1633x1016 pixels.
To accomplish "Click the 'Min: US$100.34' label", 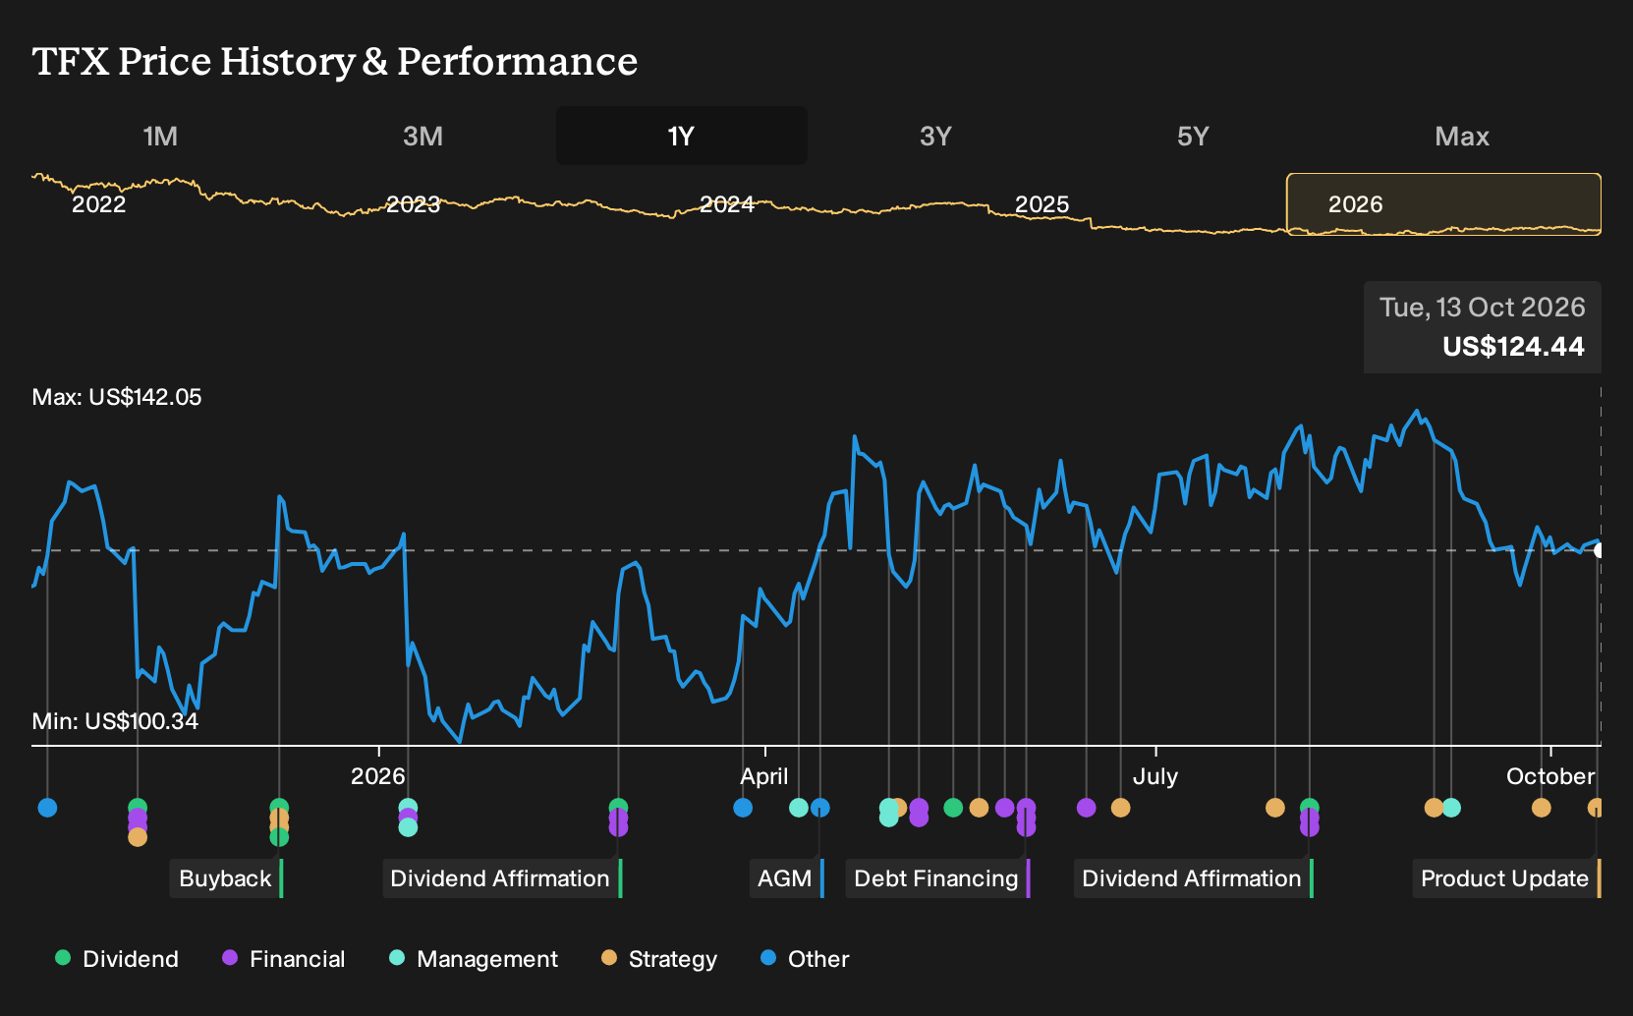I will point(115,721).
